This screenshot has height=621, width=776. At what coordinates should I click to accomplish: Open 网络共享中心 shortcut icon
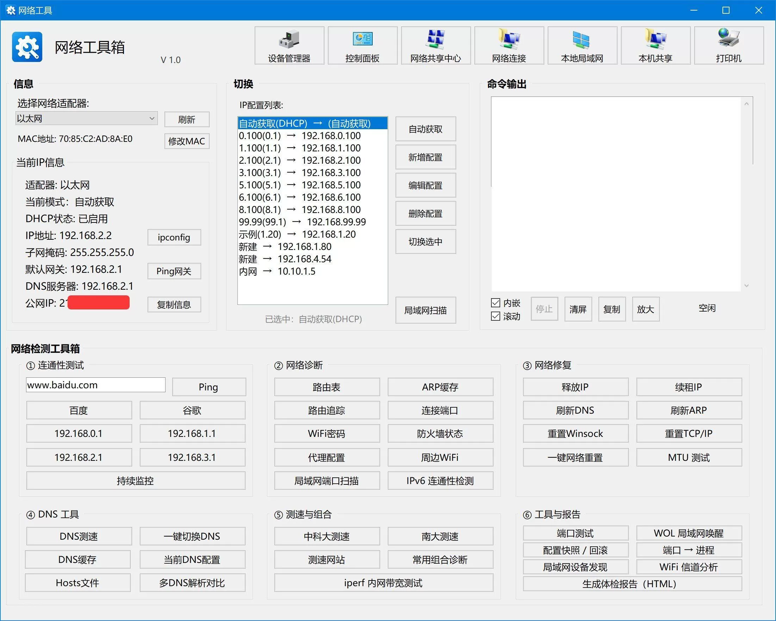pyautogui.click(x=435, y=45)
